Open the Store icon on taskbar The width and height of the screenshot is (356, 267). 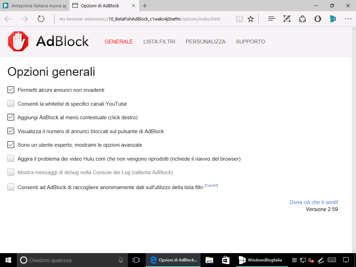tap(225, 260)
